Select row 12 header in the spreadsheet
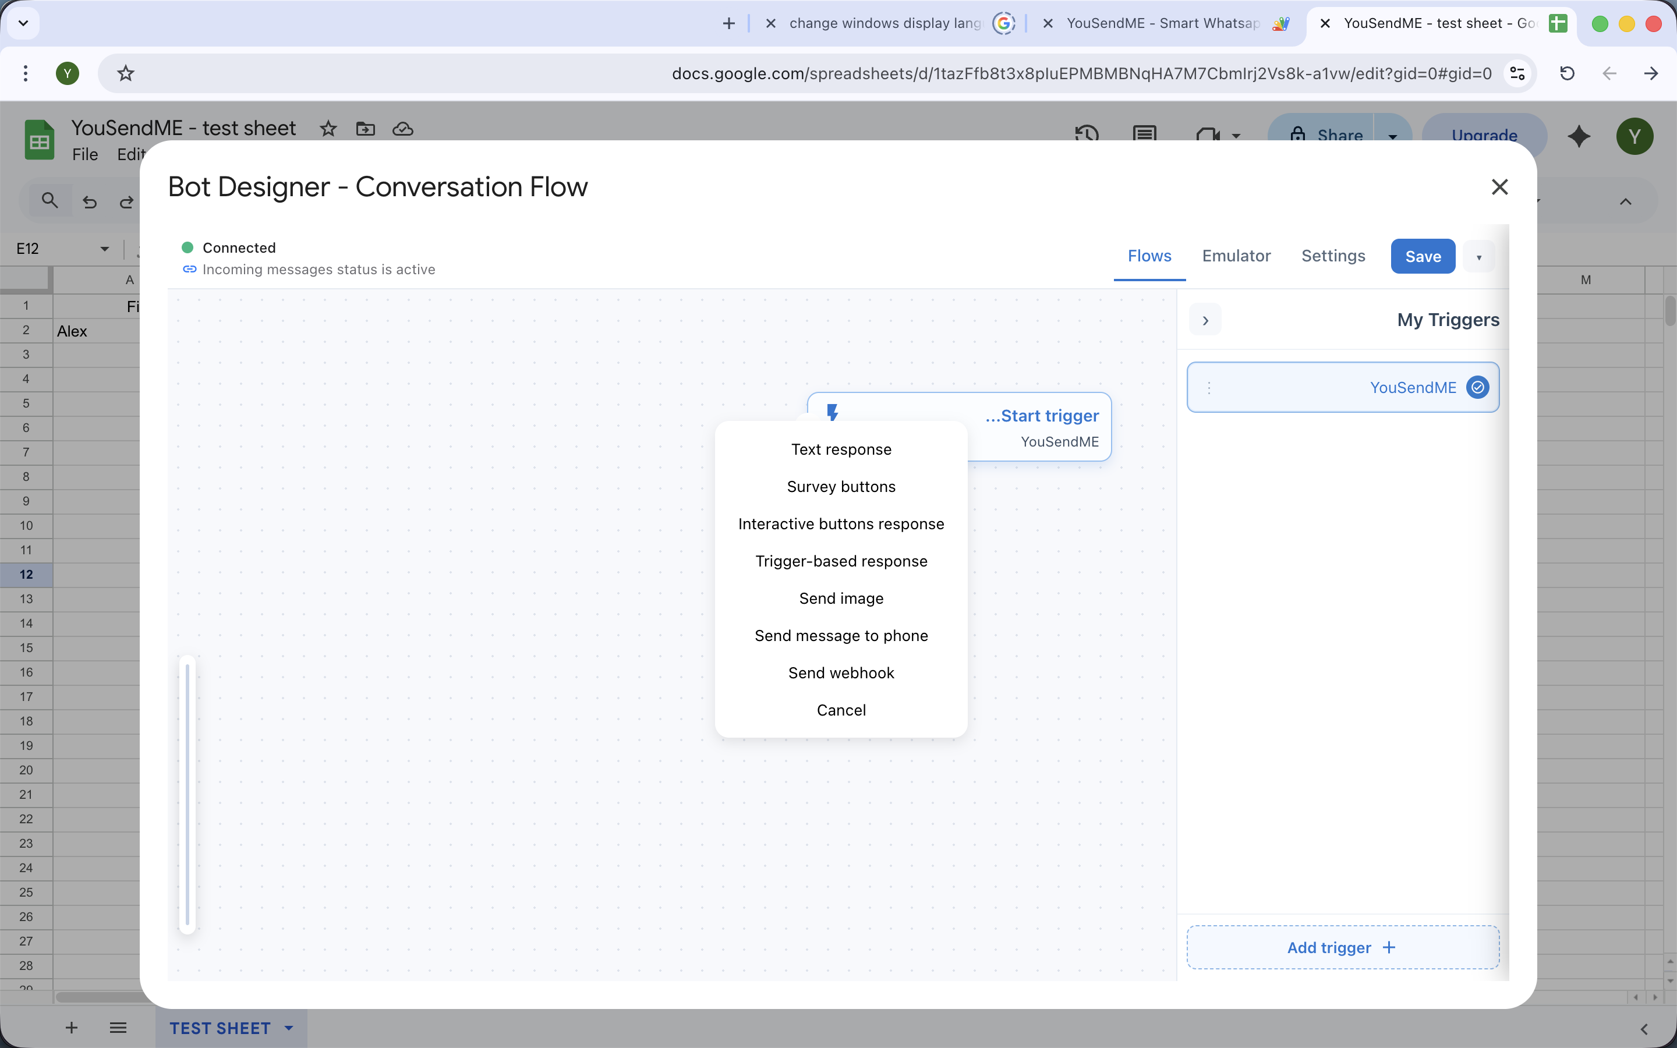The image size is (1677, 1048). 26,575
